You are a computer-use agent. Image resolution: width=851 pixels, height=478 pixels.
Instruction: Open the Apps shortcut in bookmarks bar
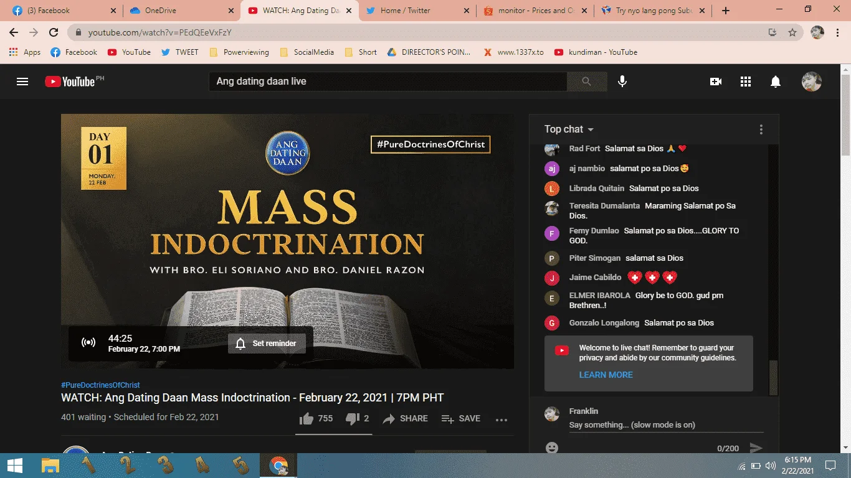click(25, 52)
